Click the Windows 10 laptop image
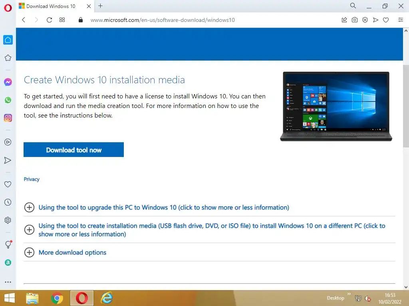 click(x=336, y=106)
